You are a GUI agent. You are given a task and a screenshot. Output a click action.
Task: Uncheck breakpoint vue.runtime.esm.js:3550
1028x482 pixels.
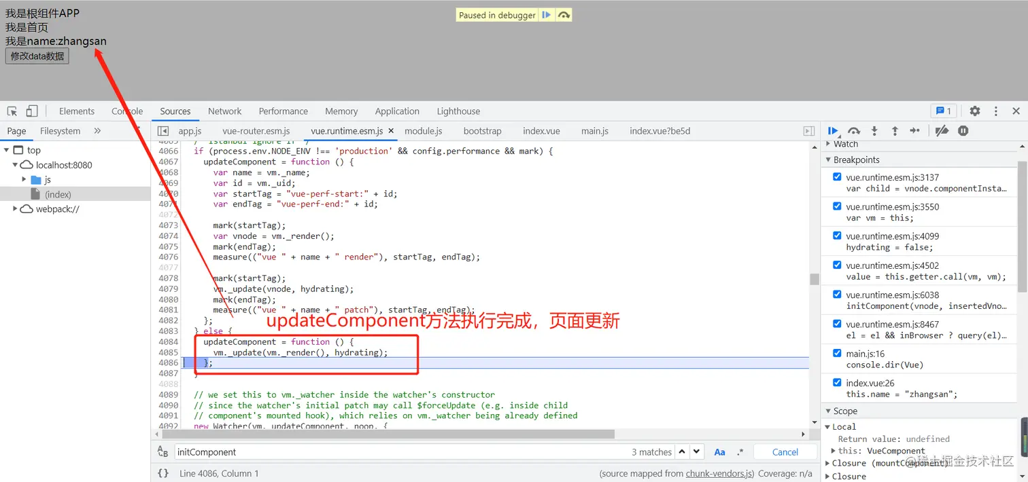coord(837,206)
